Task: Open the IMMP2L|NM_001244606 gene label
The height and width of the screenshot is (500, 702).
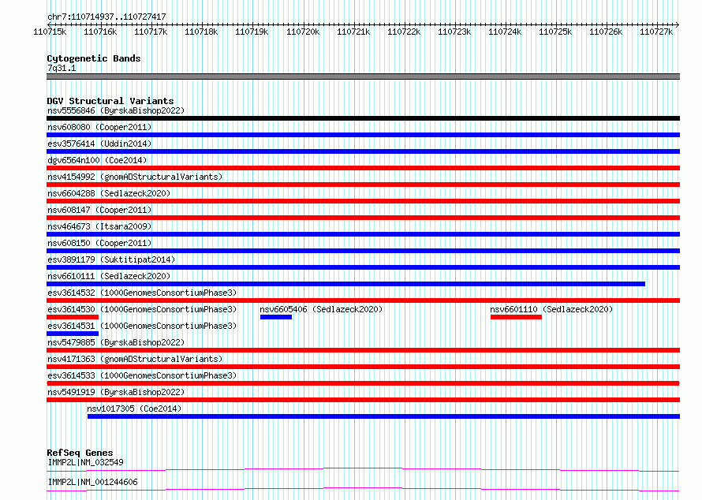Action: point(92,482)
